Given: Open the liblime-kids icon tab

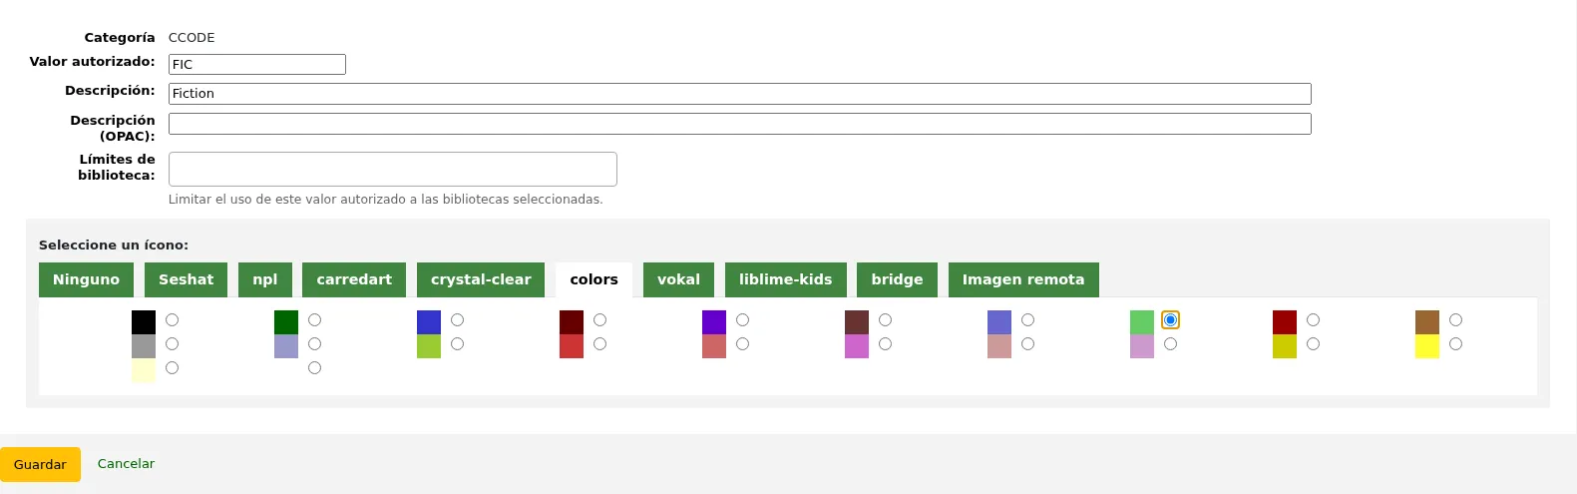Looking at the screenshot, I should (x=785, y=279).
